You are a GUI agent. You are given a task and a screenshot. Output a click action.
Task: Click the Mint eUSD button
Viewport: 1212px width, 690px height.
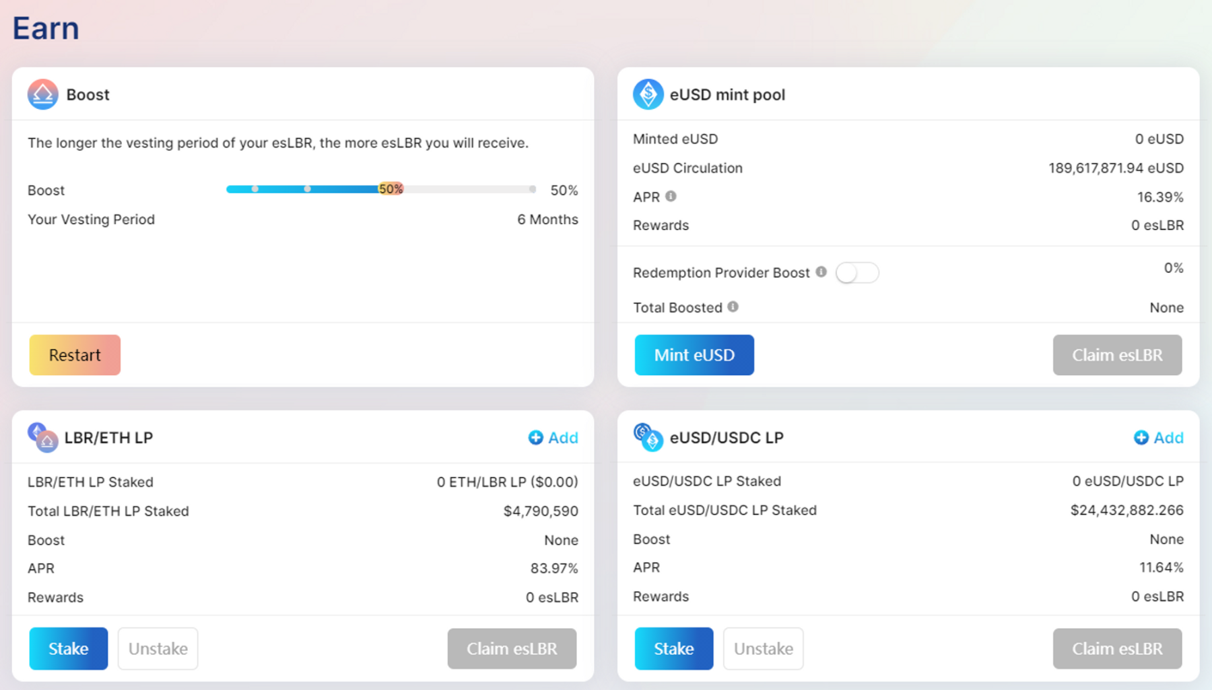click(694, 354)
